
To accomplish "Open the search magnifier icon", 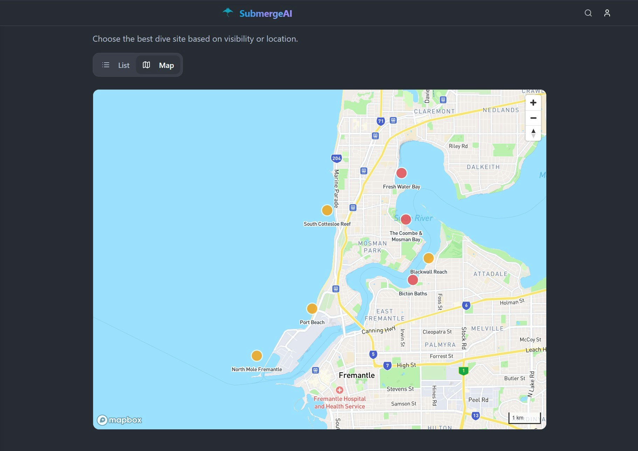I will tap(588, 13).
